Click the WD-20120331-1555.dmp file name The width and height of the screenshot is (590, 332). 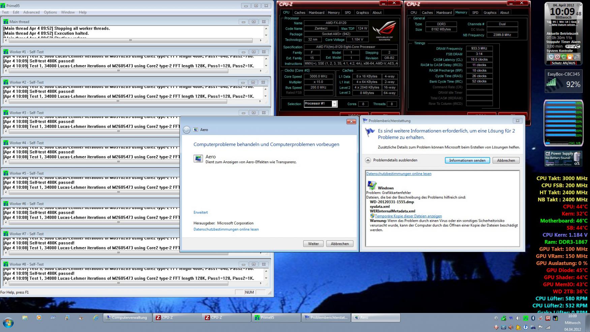392,202
